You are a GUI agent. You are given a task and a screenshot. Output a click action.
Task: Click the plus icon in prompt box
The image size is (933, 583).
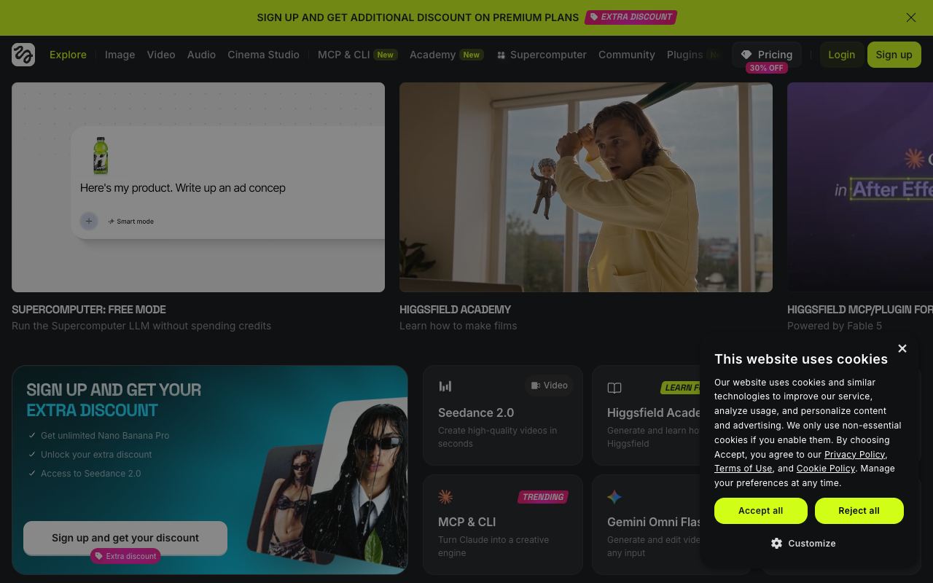89,221
